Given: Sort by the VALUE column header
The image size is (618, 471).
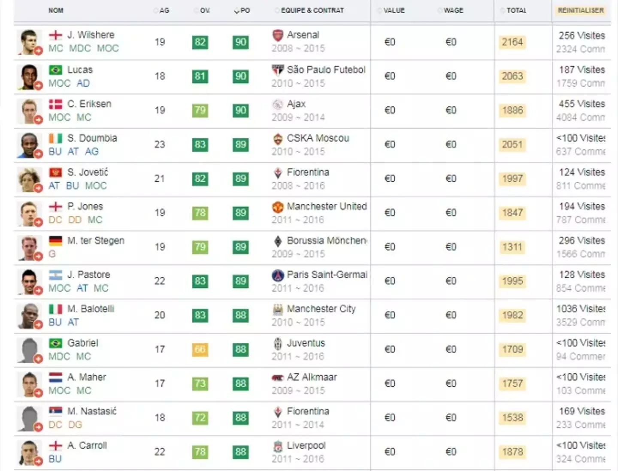Looking at the screenshot, I should point(394,10).
